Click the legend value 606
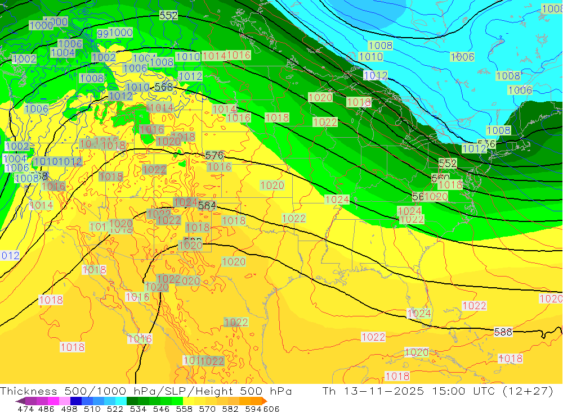The width and height of the screenshot is (563, 412). (x=271, y=409)
